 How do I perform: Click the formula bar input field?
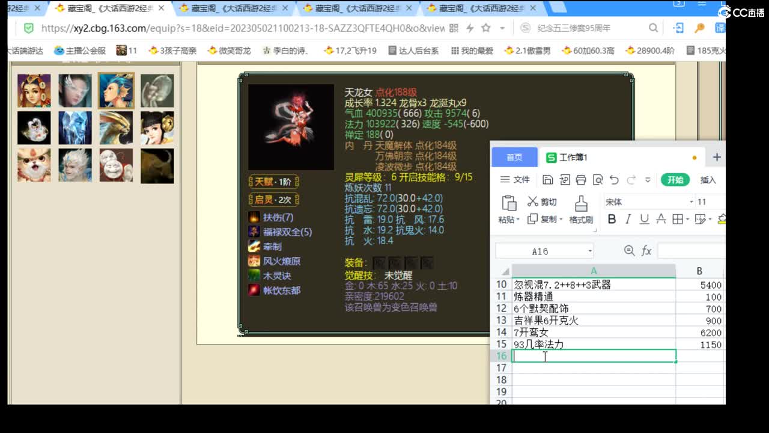pyautogui.click(x=691, y=251)
